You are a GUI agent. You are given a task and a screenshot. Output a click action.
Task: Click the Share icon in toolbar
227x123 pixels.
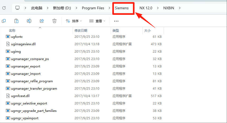click(42, 21)
